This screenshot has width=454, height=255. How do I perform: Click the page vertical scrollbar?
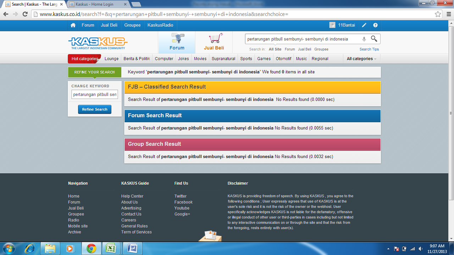451,113
